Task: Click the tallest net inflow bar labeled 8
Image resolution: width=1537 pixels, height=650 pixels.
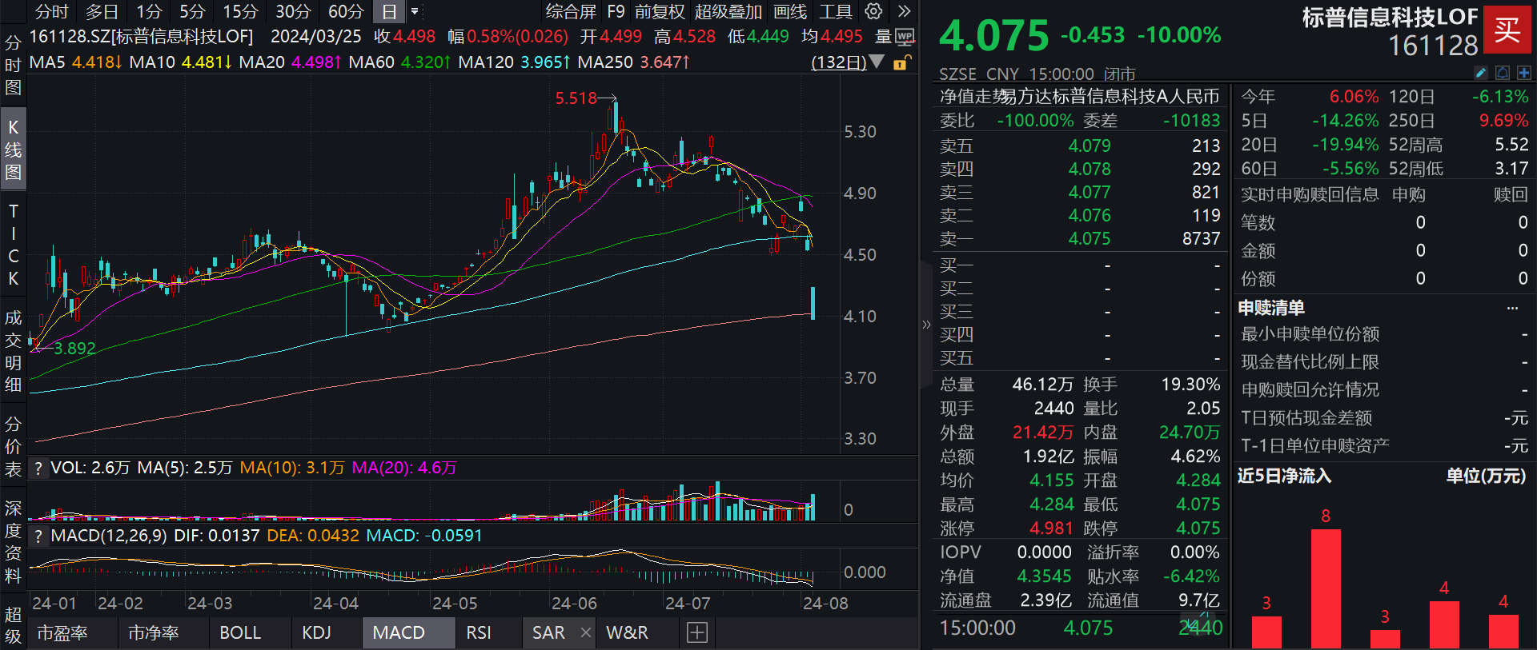Action: (1326, 588)
